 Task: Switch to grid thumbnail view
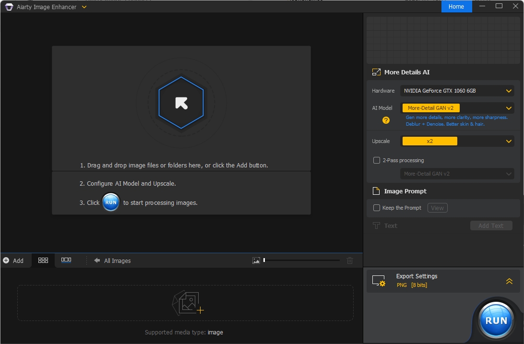[x=43, y=261]
